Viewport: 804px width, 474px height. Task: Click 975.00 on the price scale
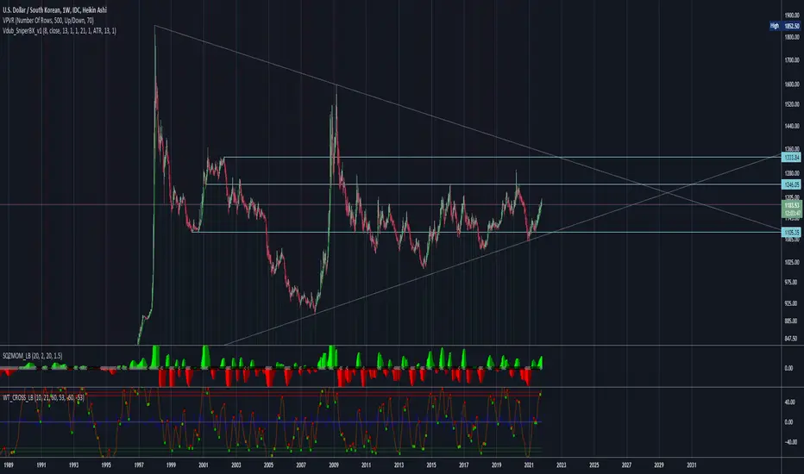coord(792,283)
